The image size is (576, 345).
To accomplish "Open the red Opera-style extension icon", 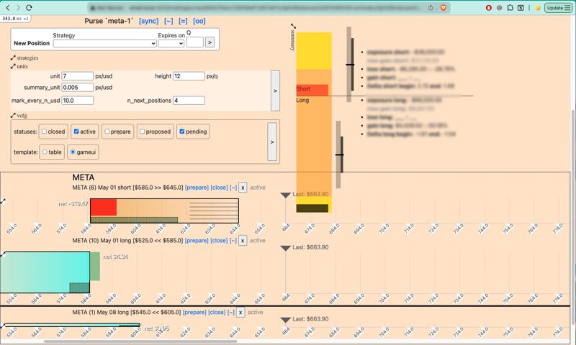I will tap(489, 8).
